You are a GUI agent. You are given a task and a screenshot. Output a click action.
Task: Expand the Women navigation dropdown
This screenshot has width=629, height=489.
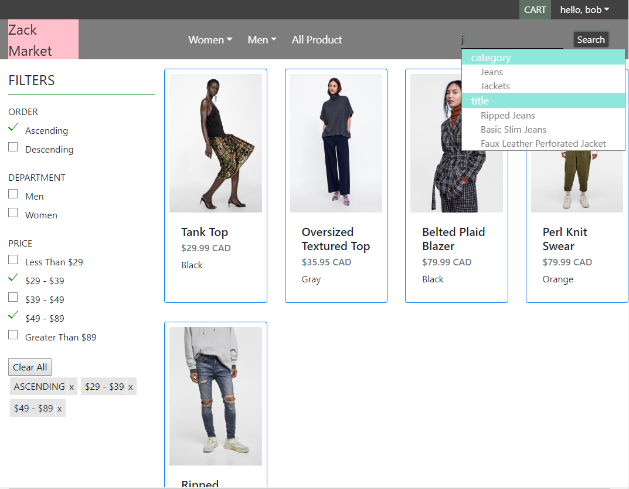[x=210, y=39]
